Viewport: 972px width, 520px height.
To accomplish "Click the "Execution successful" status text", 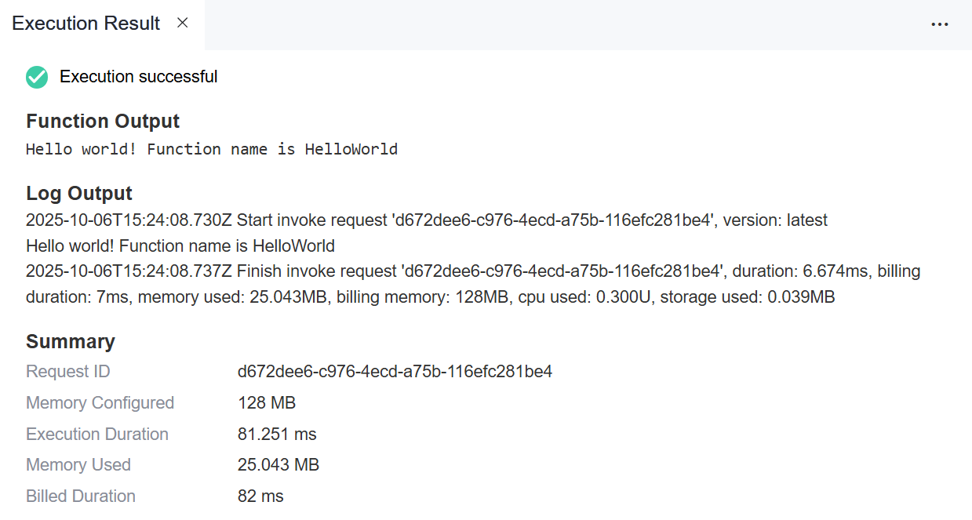I will coord(139,77).
